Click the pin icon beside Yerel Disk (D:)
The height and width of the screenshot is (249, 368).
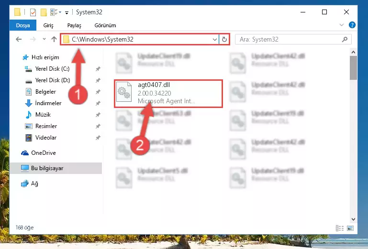pos(98,80)
